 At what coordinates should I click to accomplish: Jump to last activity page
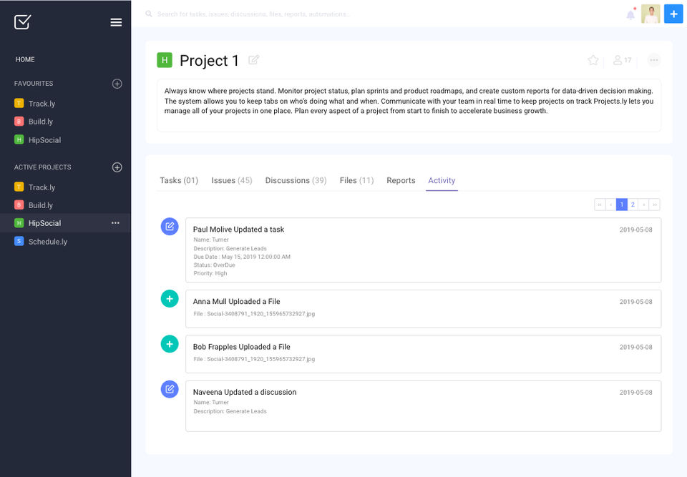click(x=654, y=205)
